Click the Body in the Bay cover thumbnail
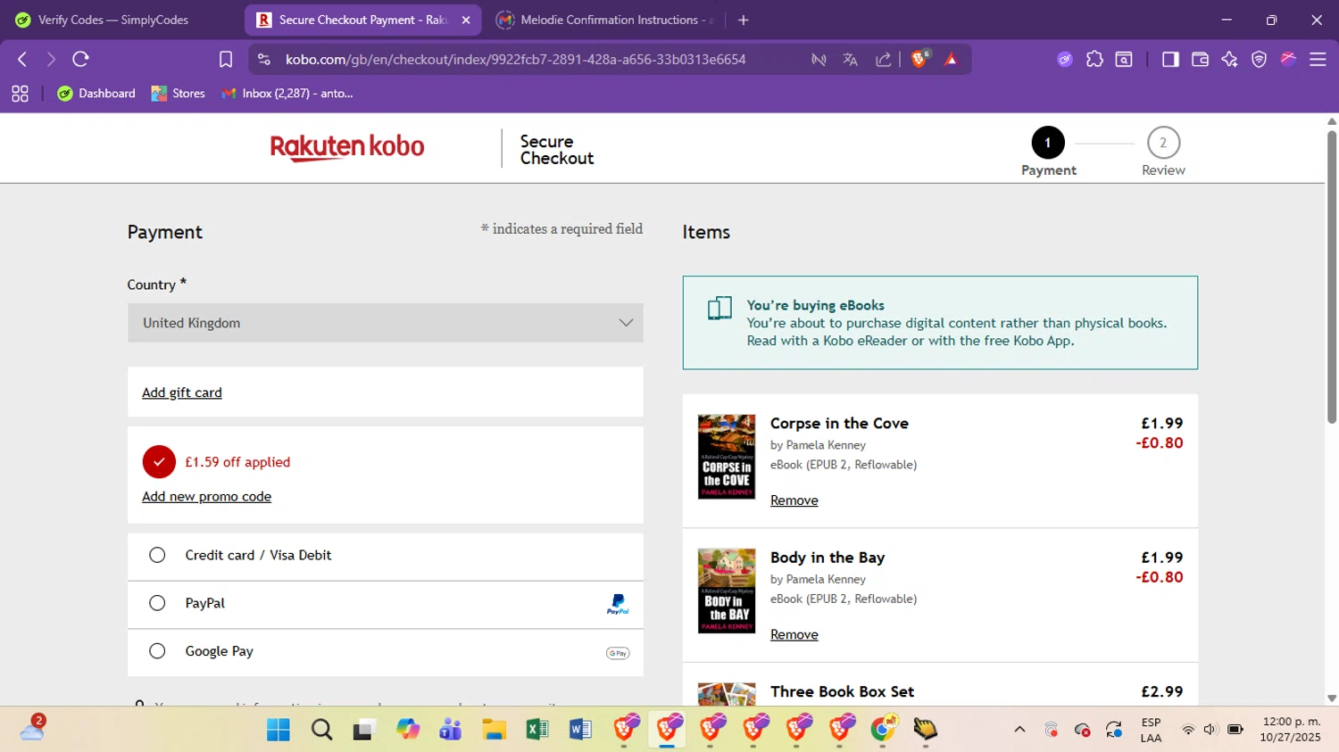 click(726, 591)
